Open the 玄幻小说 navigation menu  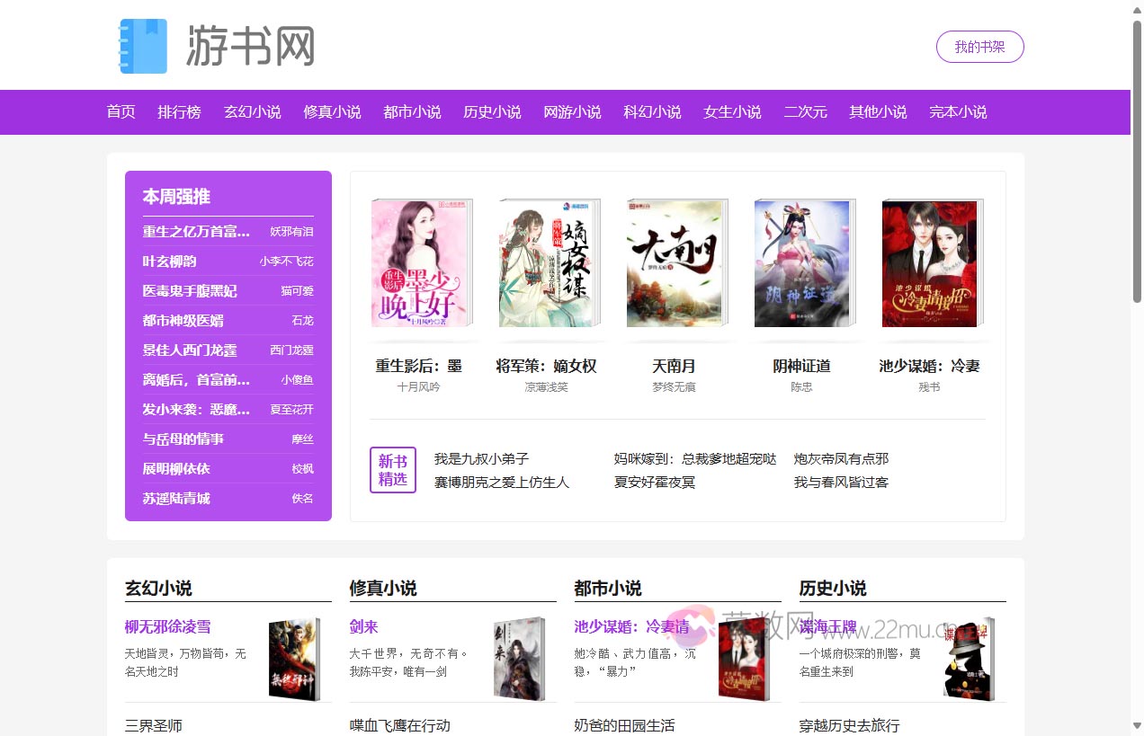[252, 111]
